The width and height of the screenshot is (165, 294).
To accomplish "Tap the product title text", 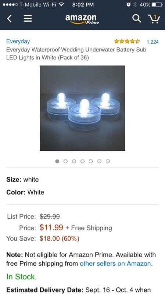I will click(76, 53).
